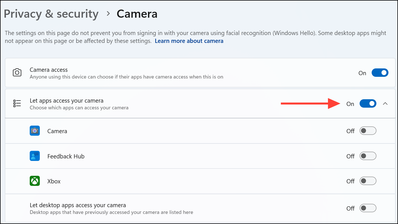Click the Off label in the Feedback Hub row
The height and width of the screenshot is (224, 398).
pos(351,156)
